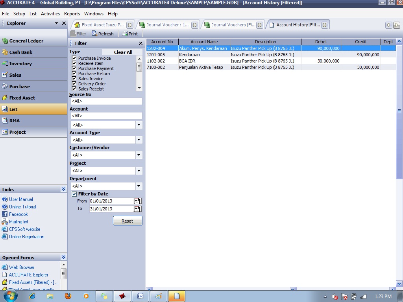The width and height of the screenshot is (403, 302).
Task: Toggle the Filter by Date checkbox
Action: [x=74, y=194]
